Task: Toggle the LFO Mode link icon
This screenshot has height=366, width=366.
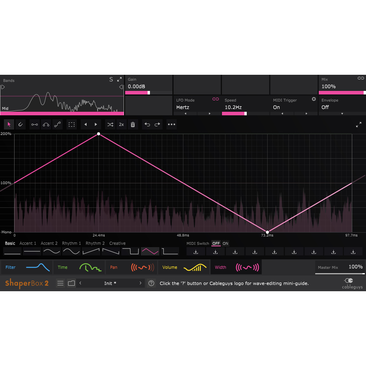Action: (x=216, y=99)
